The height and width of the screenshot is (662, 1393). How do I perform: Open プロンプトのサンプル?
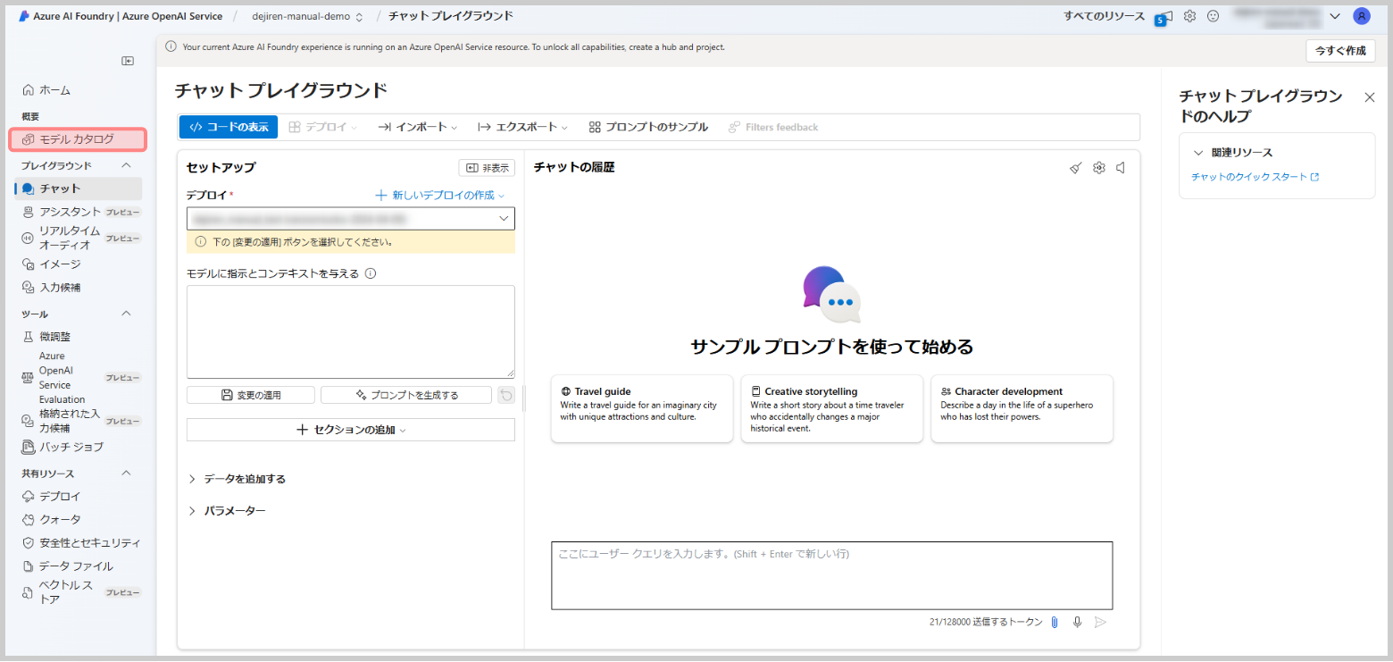(648, 127)
